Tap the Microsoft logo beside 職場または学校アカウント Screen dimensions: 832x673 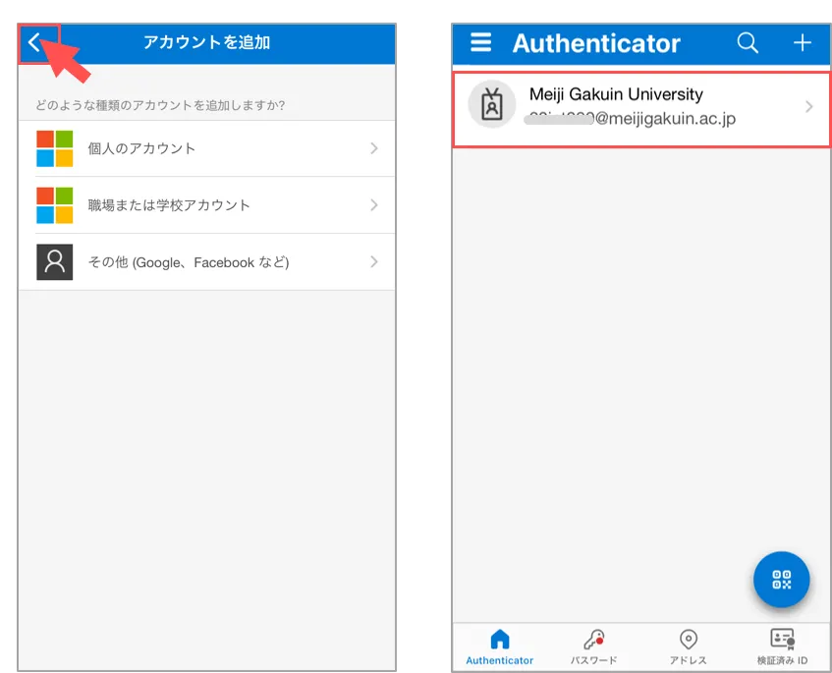55,205
